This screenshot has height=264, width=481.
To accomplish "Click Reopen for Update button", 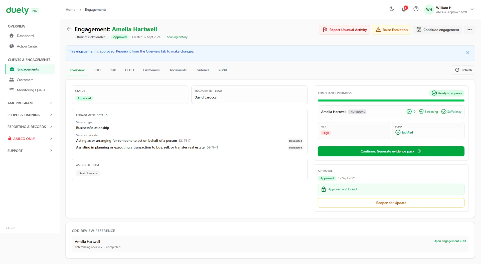I will [391, 203].
